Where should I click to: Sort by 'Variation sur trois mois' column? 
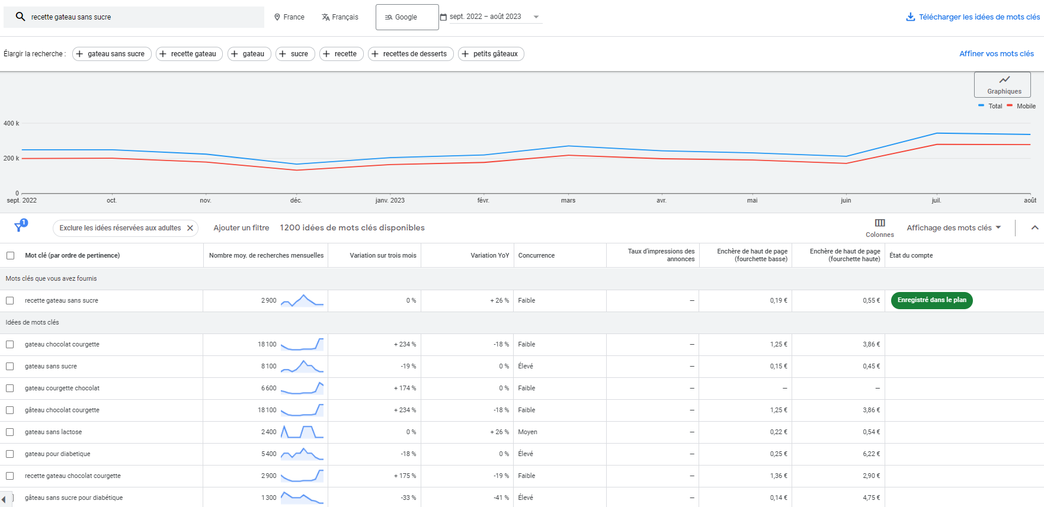[383, 256]
